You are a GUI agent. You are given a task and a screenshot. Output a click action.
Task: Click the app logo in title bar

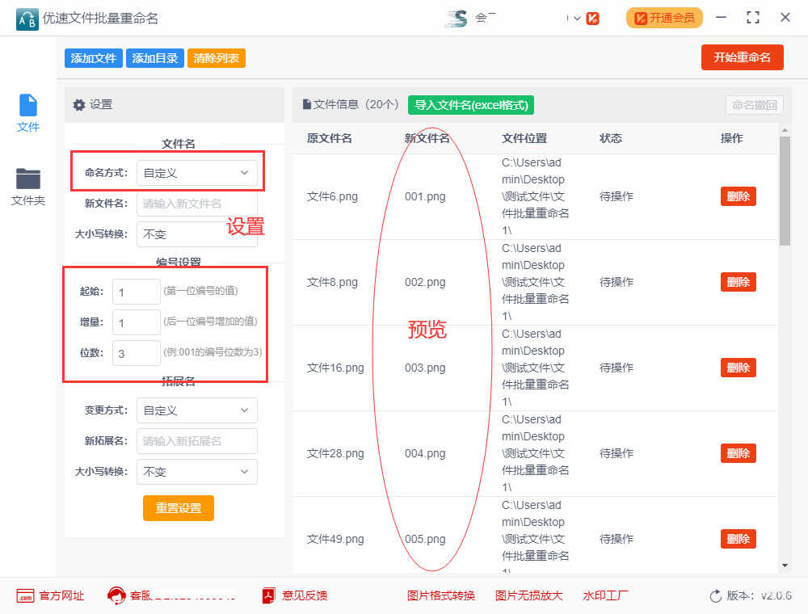click(x=27, y=18)
